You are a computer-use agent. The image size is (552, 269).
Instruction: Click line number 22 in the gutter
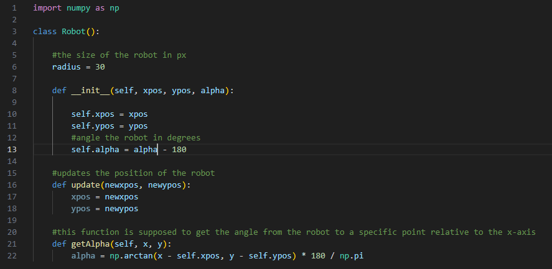12,256
